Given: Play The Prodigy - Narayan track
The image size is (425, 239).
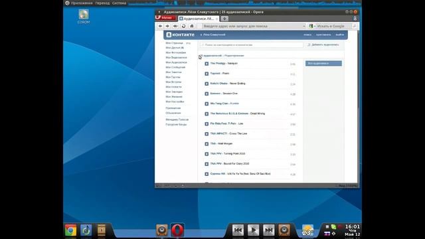Looking at the screenshot, I should tap(207, 64).
